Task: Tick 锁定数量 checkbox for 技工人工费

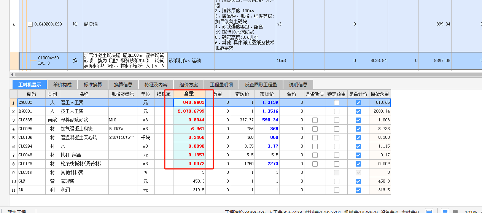Action: pos(337,111)
